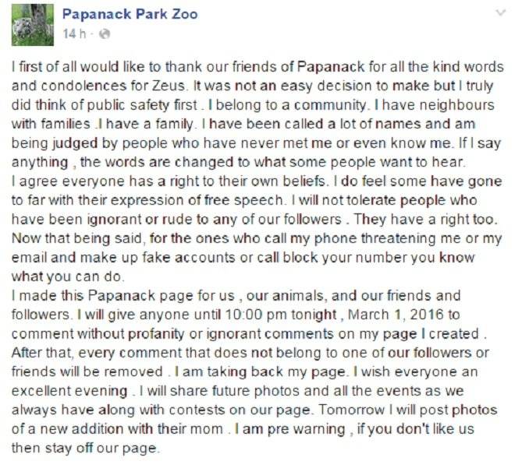Viewport: 515px width, 468px height.
Task: Click the phrase excellent evening
Action: point(69,391)
